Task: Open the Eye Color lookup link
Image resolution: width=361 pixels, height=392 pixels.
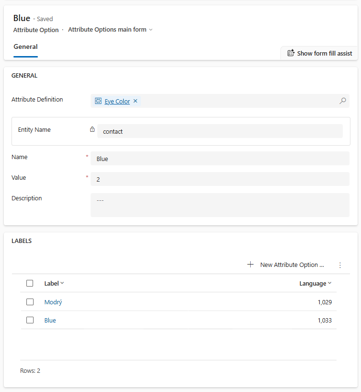Action: (x=117, y=101)
